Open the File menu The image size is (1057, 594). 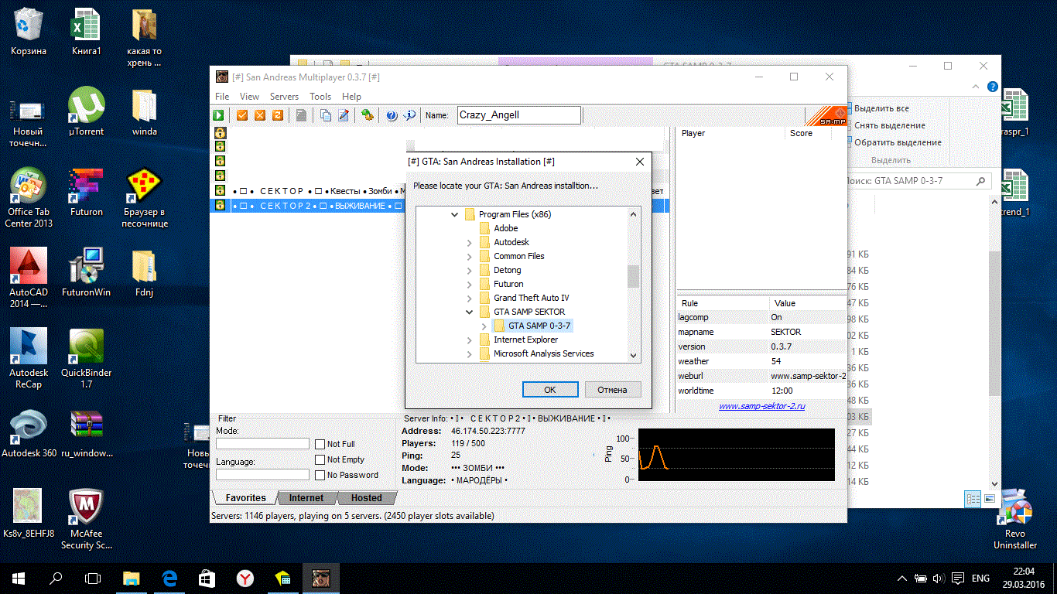tap(222, 97)
